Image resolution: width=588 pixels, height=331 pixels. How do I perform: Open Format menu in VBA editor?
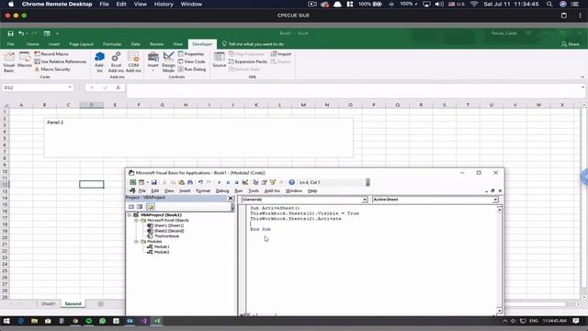tap(203, 190)
